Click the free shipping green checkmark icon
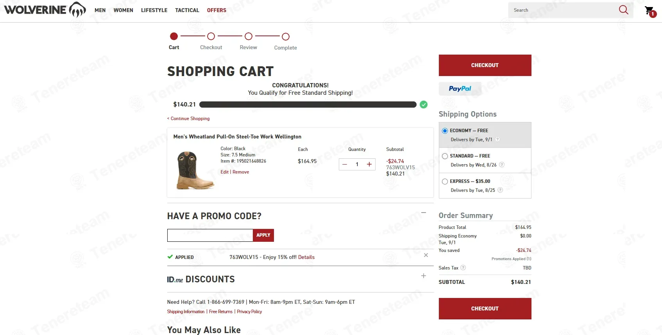This screenshot has height=335, width=662. (x=424, y=105)
